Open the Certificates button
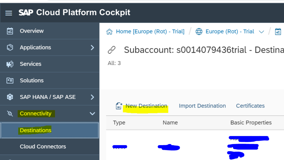Screen dimensions: 284x160 point(250,106)
